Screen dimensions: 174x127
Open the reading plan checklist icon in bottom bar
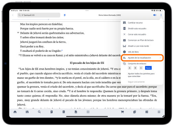point(64,112)
